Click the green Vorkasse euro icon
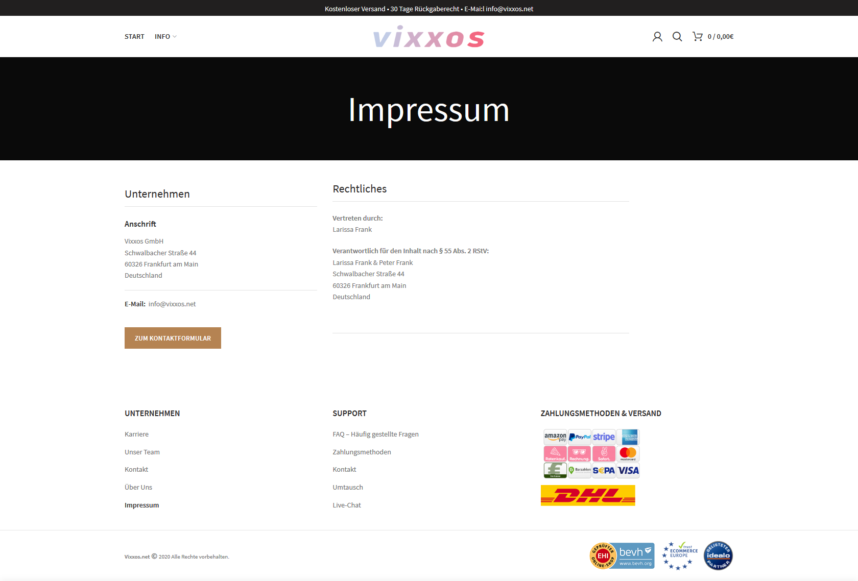 click(x=555, y=470)
